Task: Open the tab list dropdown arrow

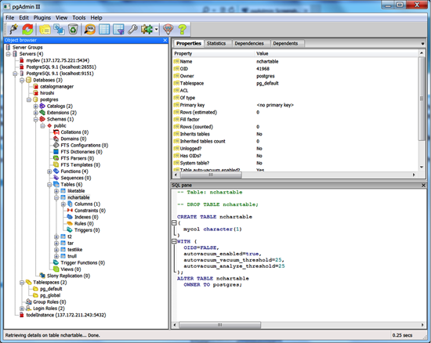Action: [422, 44]
